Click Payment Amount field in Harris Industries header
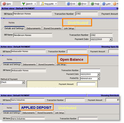This screenshot has height=123, width=124. (112, 100)
